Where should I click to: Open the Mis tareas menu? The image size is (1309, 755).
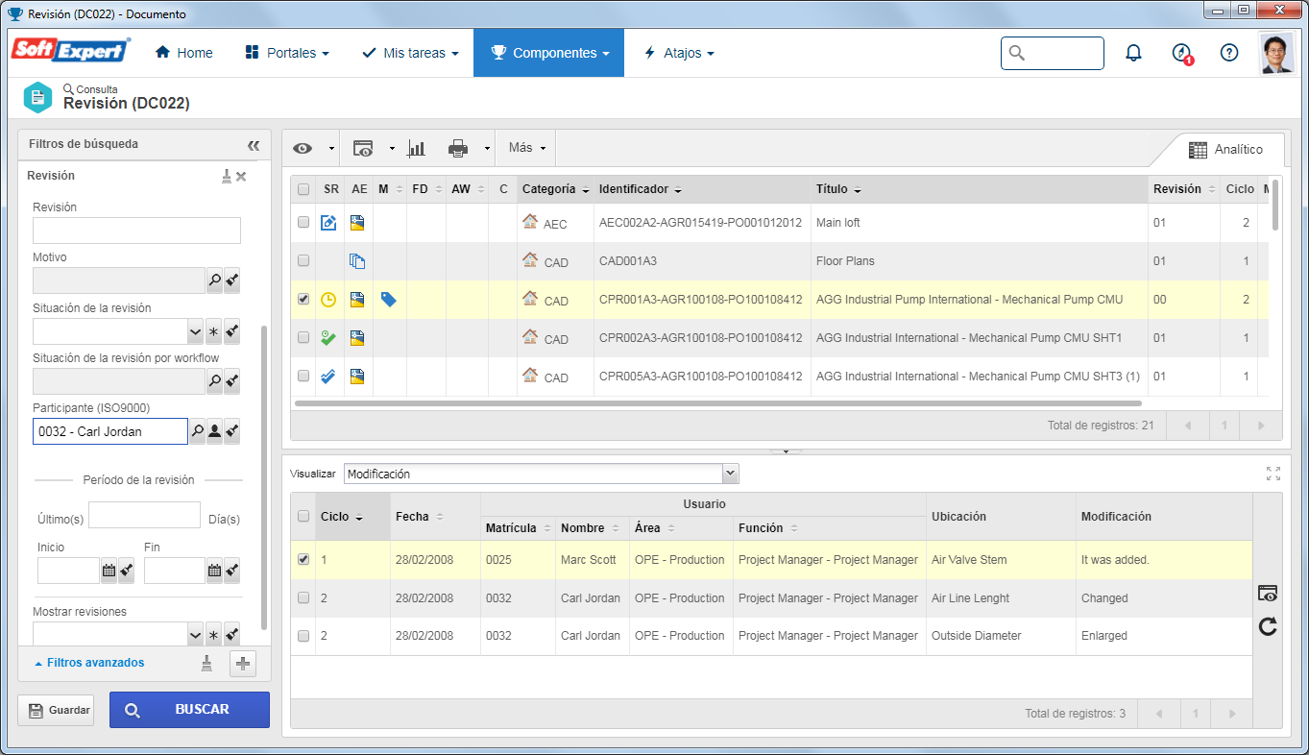[410, 53]
